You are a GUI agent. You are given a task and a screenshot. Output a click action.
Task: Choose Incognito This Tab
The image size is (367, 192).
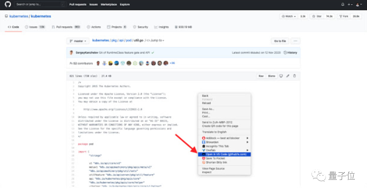click(224, 146)
